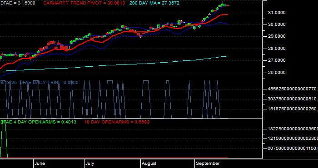Click the 455625000000000770 axis value

[293, 89]
